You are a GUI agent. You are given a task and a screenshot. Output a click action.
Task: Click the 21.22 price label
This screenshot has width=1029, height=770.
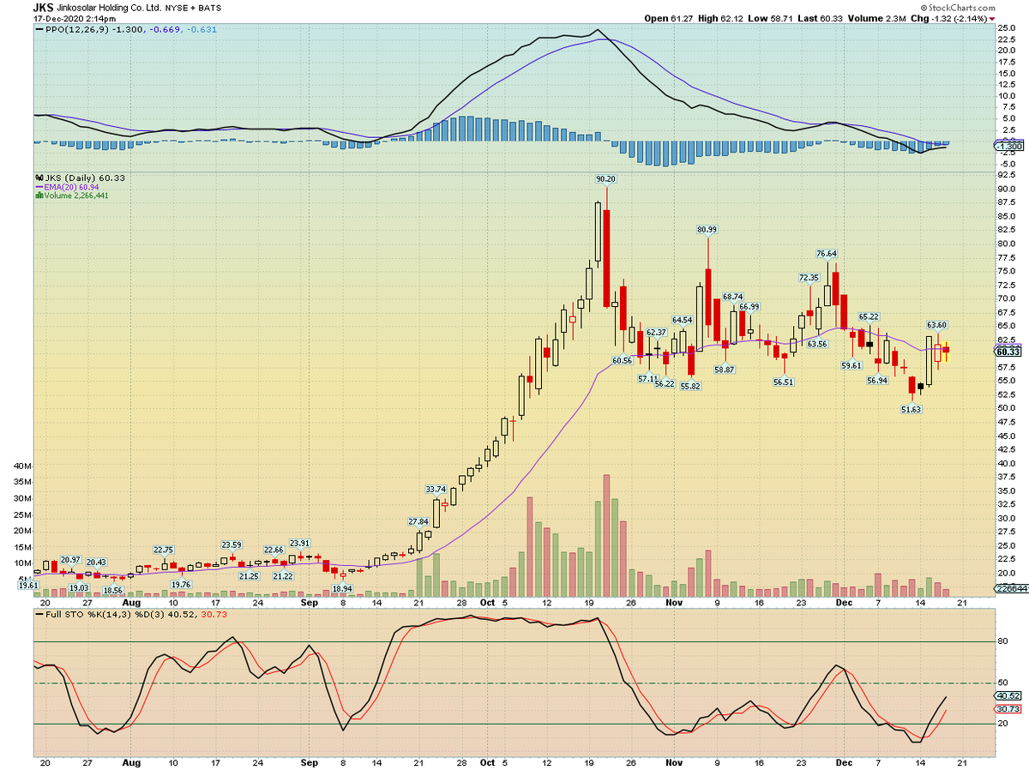(x=283, y=576)
